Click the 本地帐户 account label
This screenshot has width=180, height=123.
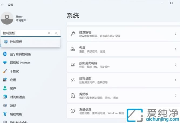[21, 20]
